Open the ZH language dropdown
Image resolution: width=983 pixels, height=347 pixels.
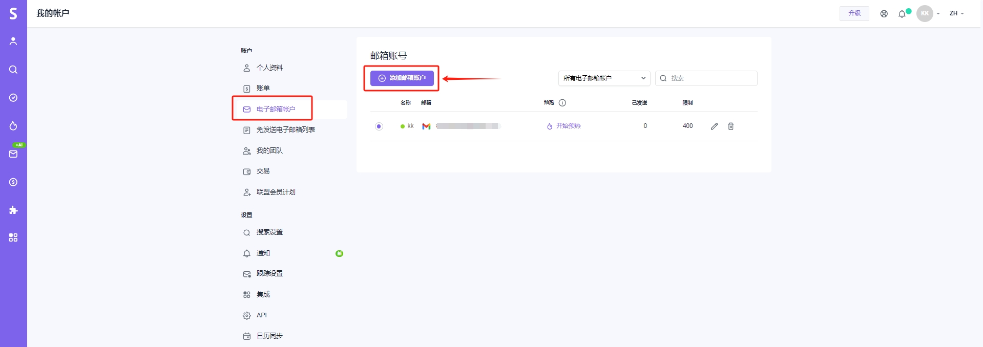pos(956,13)
